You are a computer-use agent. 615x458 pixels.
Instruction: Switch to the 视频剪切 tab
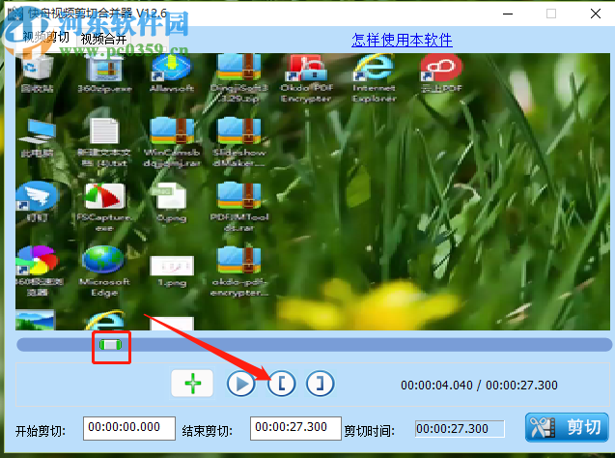pos(46,37)
